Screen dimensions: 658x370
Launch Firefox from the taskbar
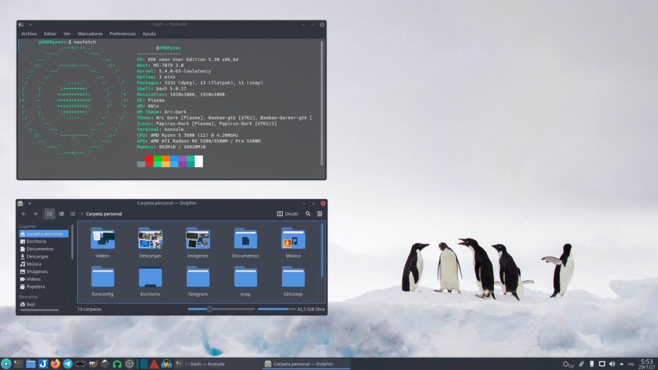(55, 364)
